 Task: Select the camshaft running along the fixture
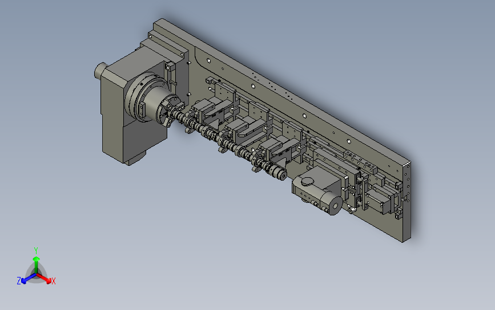tap(228, 144)
